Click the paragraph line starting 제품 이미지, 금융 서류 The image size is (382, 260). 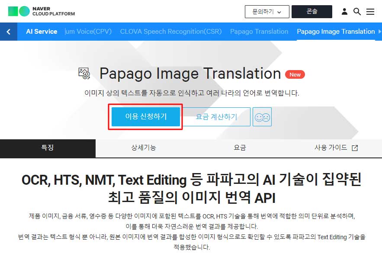(x=192, y=216)
